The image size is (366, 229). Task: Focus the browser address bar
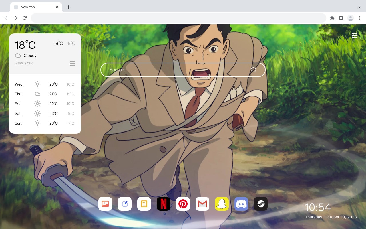(x=178, y=18)
